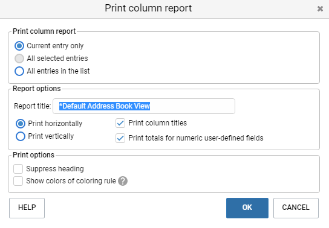Select the Current entry only option
Screen dimensions: 329x228
point(19,46)
